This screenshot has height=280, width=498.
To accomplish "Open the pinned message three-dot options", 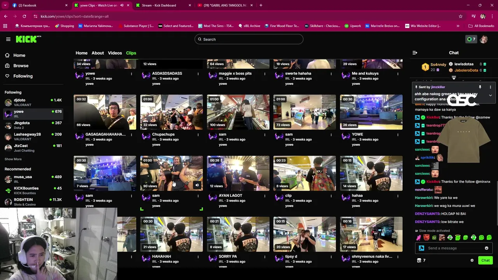I will coord(490,87).
